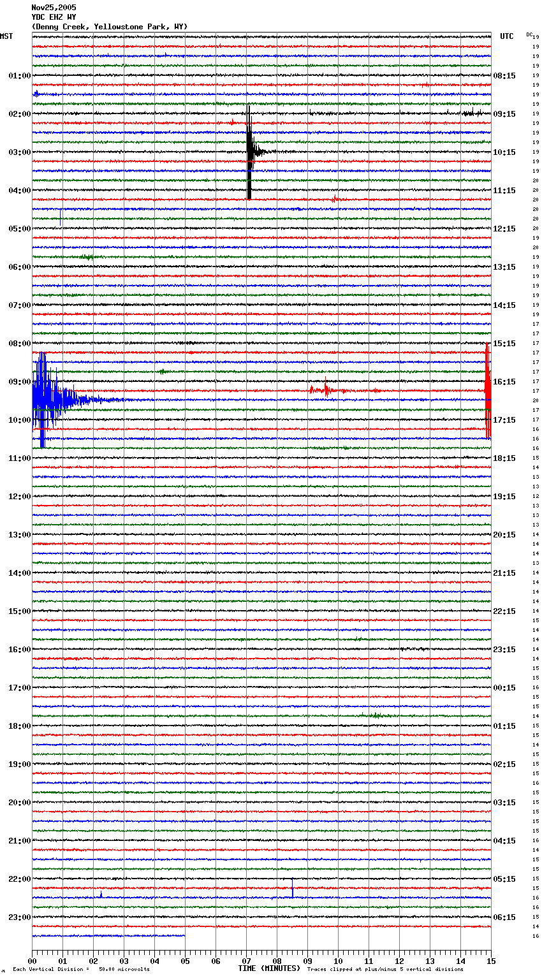This screenshot has width=542, height=978.
Task: Select the 07:00 MST time label
Action: 19,305
